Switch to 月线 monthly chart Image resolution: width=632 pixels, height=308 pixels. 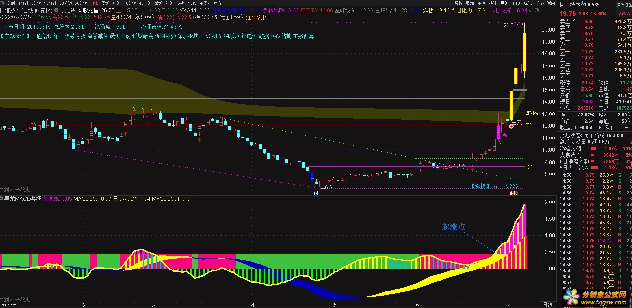click(x=117, y=3)
